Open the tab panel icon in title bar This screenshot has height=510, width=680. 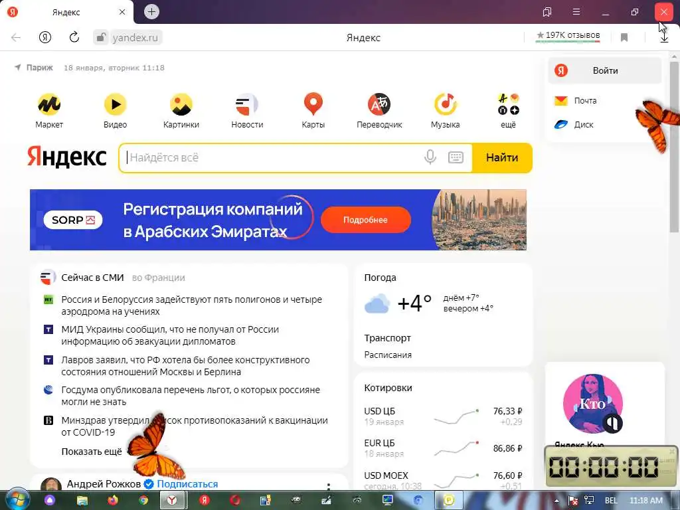547,12
